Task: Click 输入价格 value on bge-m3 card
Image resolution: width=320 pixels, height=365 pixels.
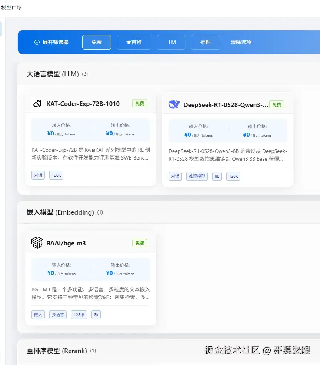Action: pos(61,273)
